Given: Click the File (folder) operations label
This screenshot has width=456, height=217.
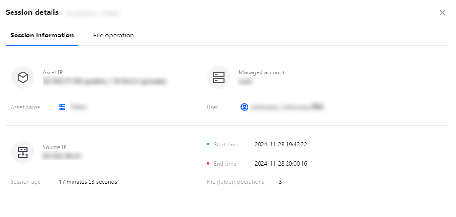Looking at the screenshot, I should click(235, 182).
